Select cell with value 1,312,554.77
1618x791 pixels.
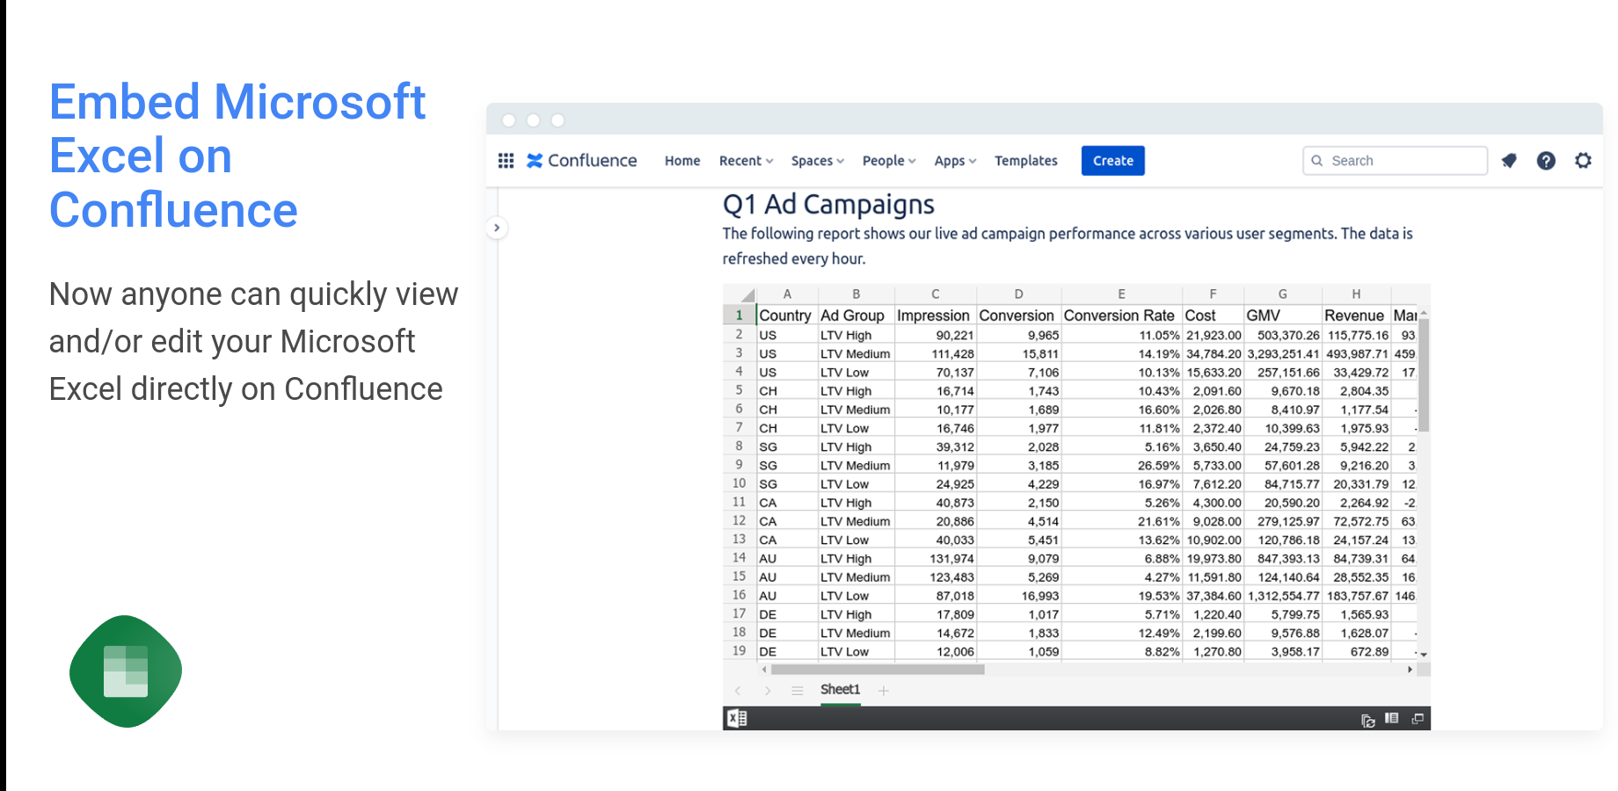(1283, 596)
